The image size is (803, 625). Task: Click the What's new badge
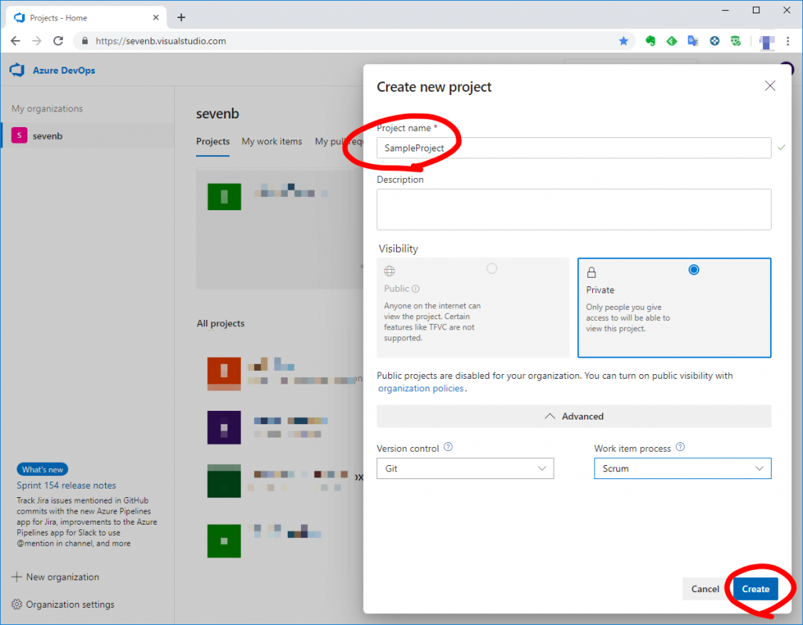point(42,469)
